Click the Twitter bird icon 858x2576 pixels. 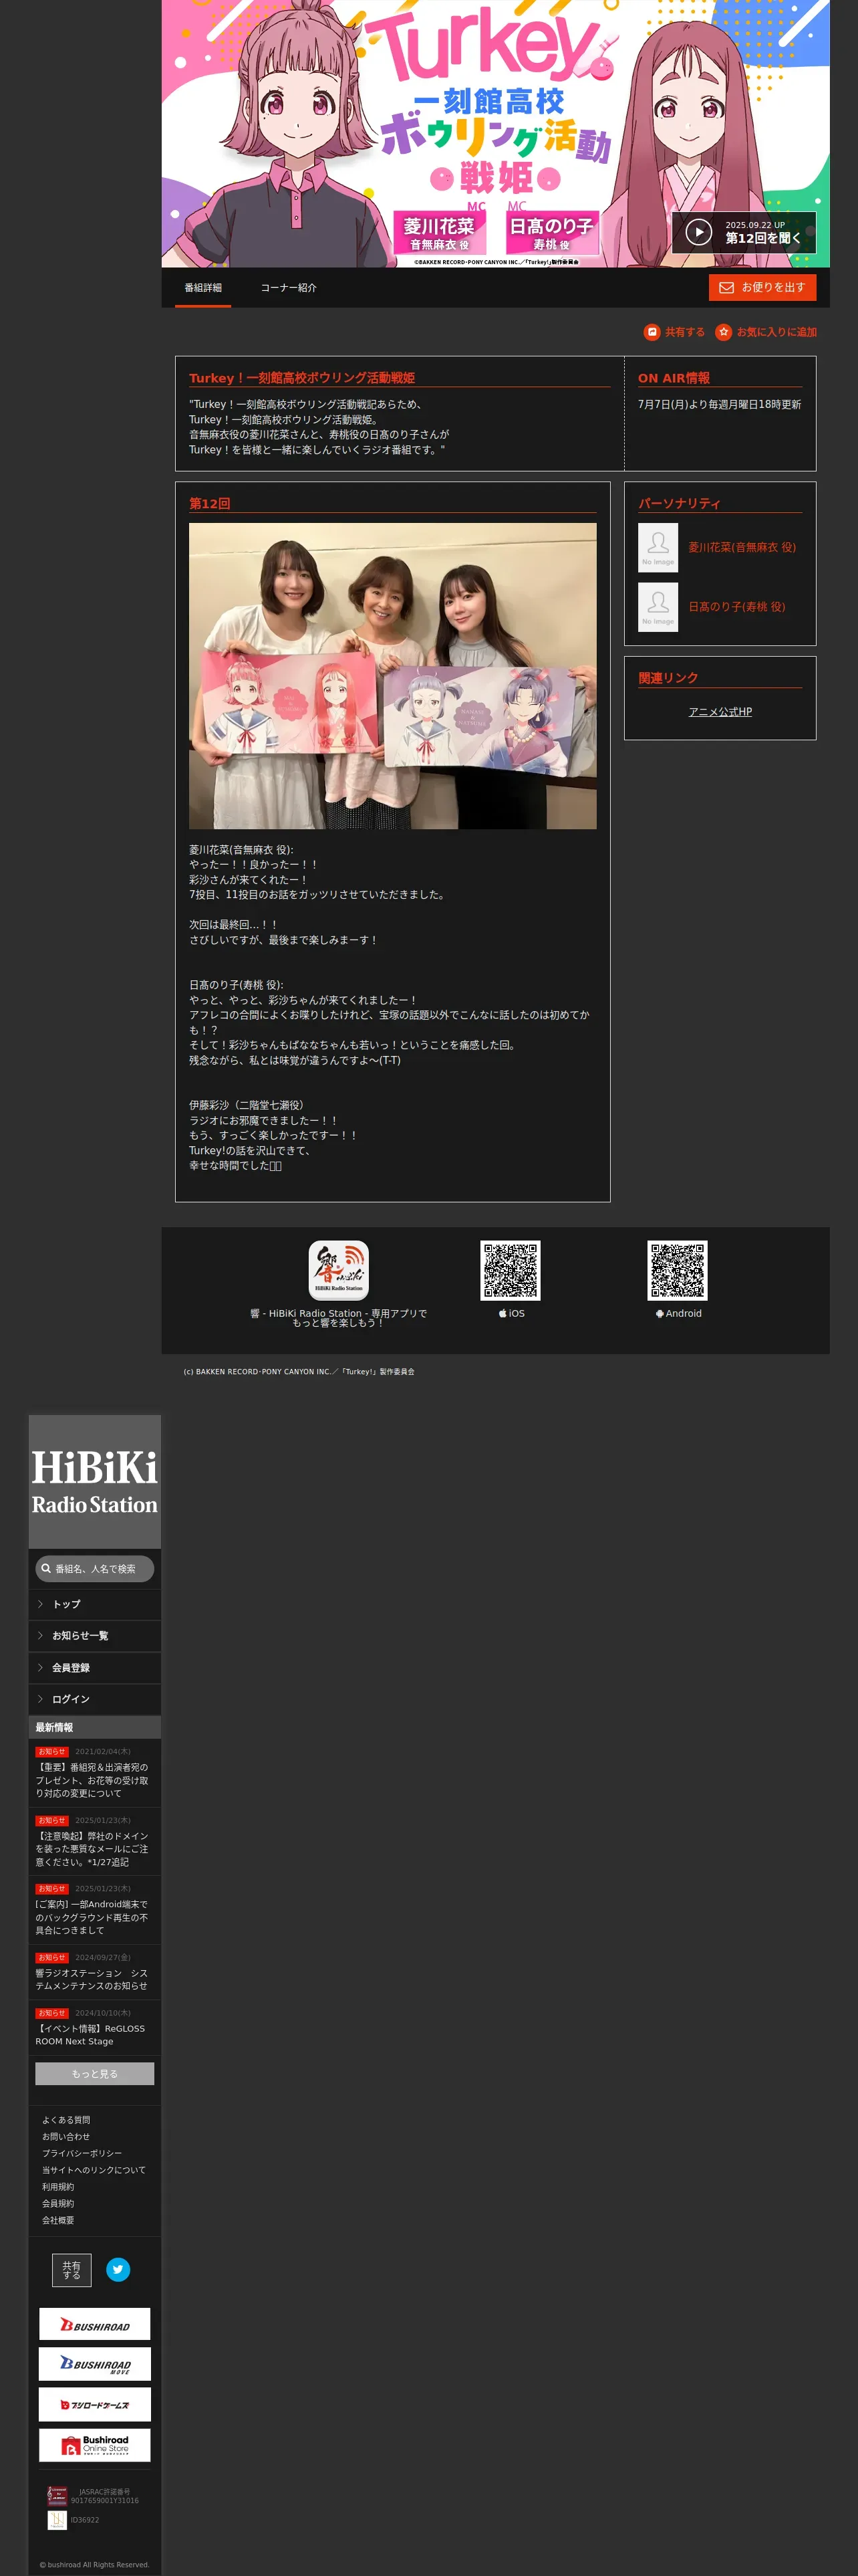point(118,2269)
